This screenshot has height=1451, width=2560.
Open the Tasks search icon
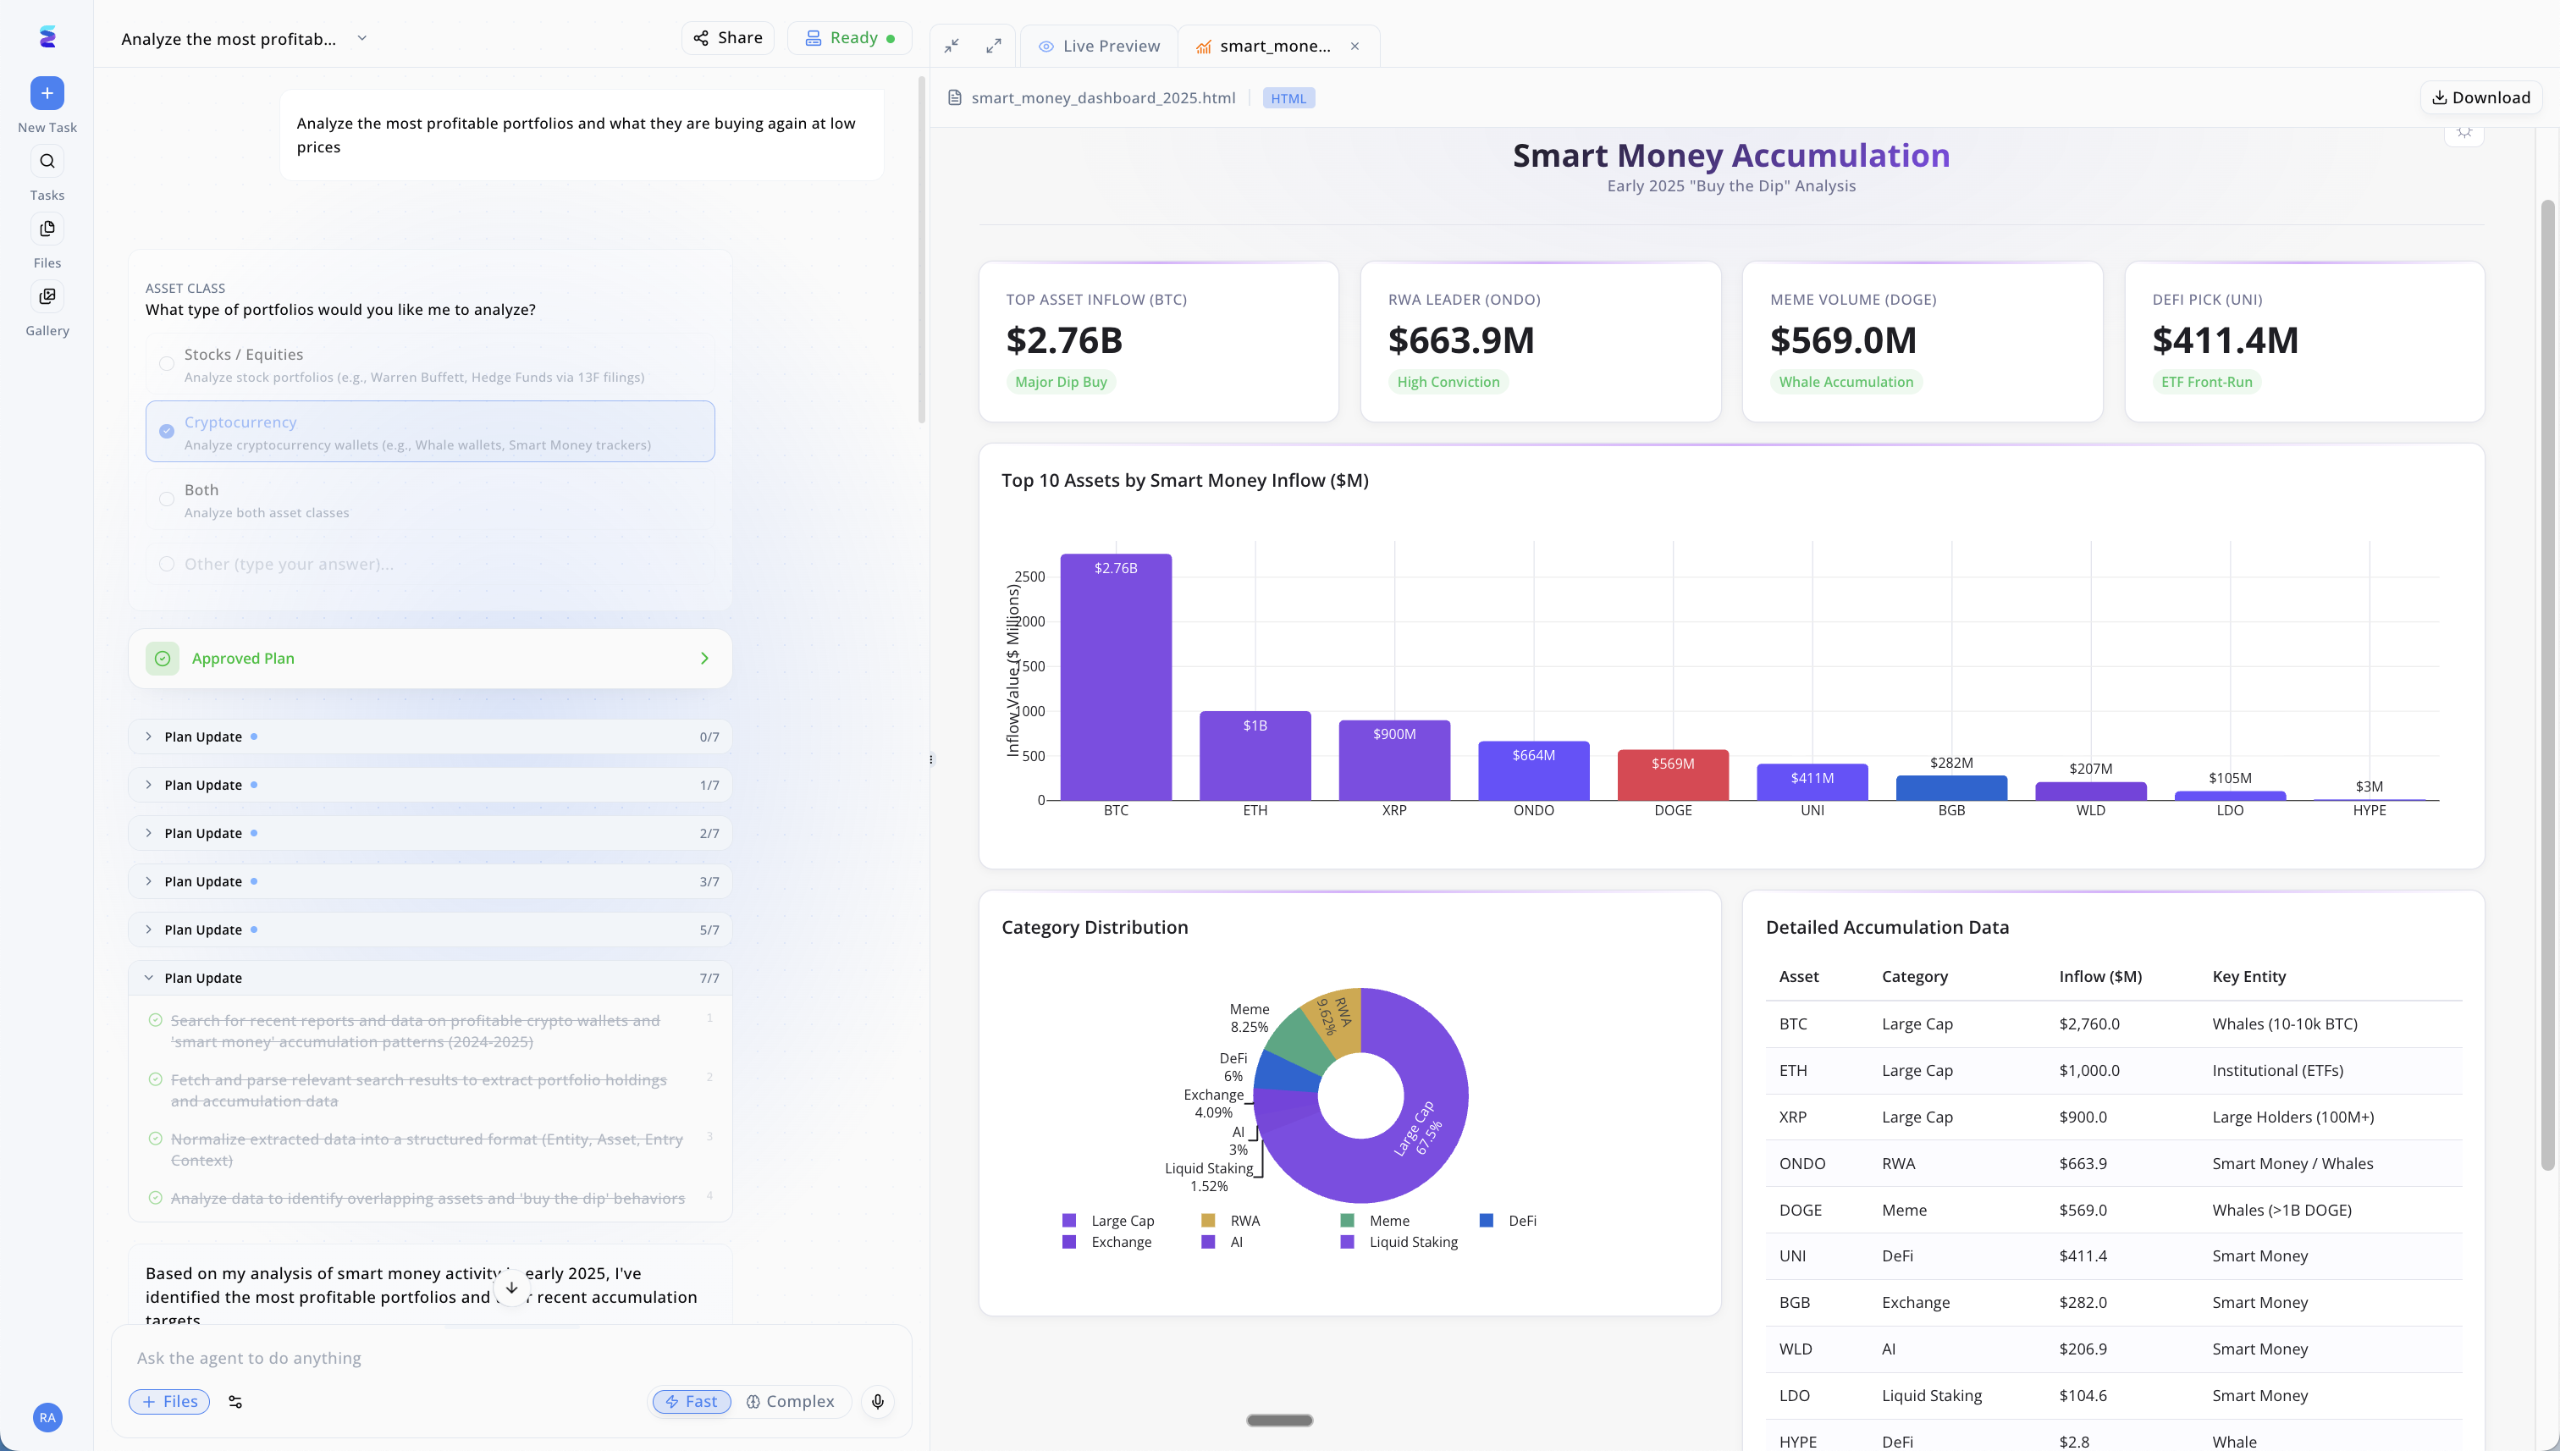tap(47, 162)
